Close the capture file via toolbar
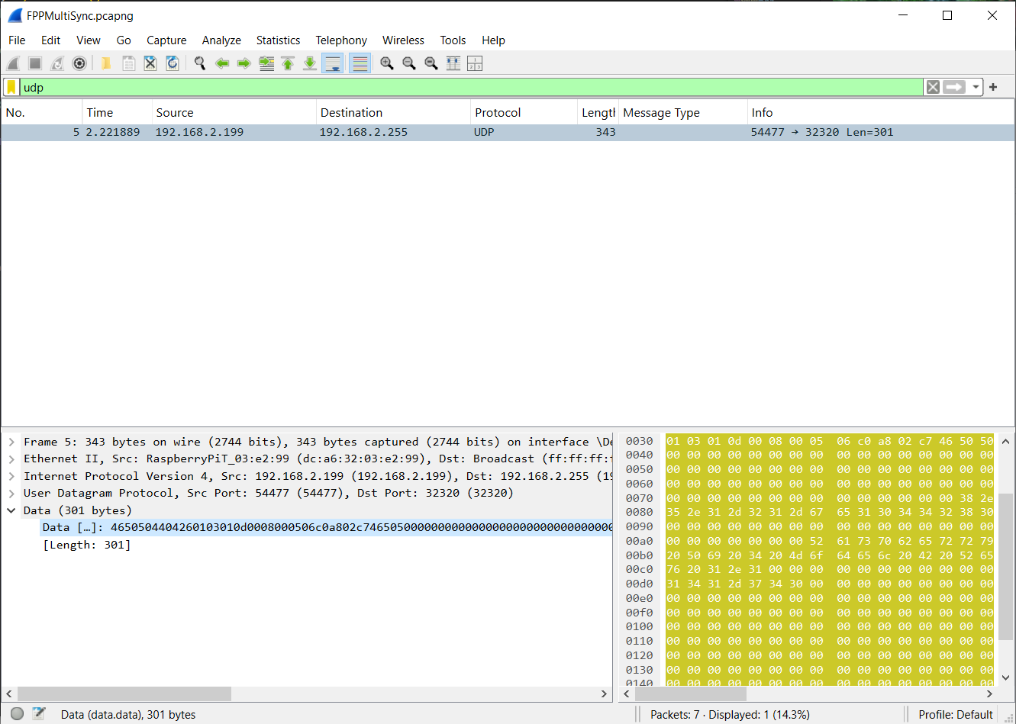Screen dimensions: 1016x724 click(150, 63)
